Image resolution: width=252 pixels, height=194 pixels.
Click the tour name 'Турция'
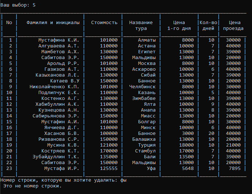pyautogui.click(x=147, y=145)
